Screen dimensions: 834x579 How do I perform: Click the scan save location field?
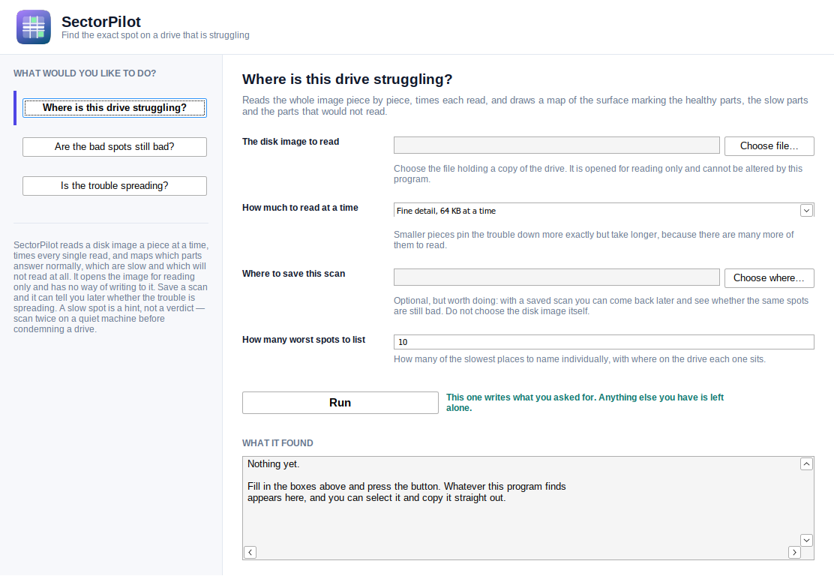(556, 277)
